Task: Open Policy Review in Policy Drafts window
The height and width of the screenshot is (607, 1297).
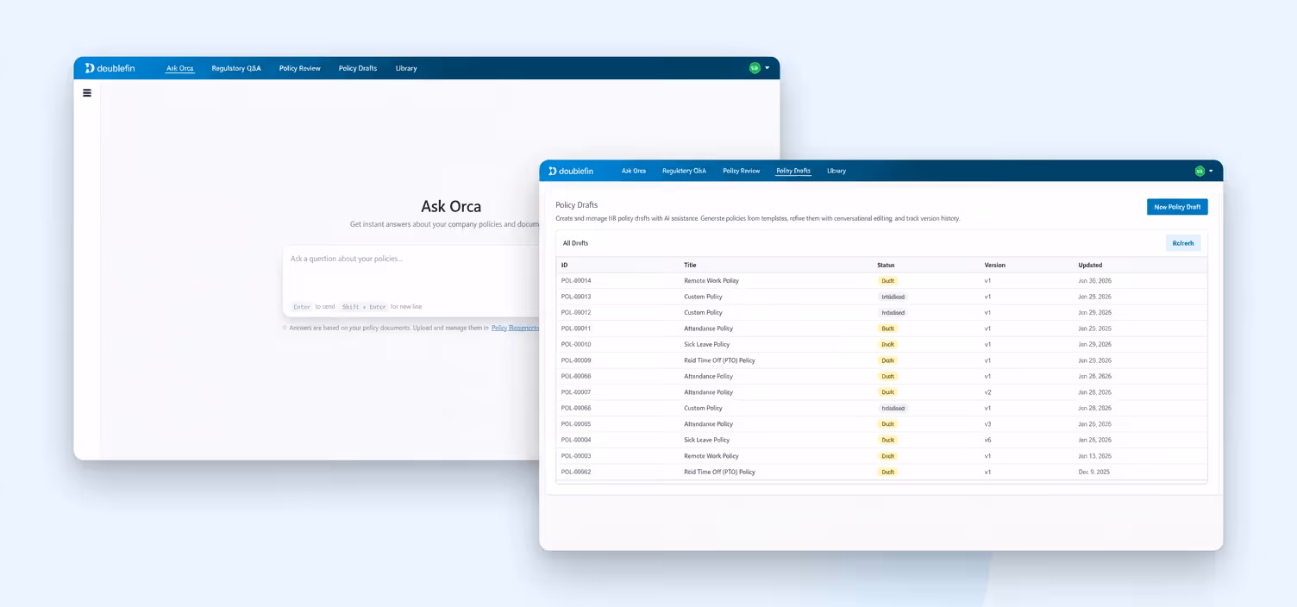Action: coord(742,171)
